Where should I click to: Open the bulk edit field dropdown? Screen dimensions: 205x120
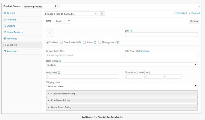(71, 13)
